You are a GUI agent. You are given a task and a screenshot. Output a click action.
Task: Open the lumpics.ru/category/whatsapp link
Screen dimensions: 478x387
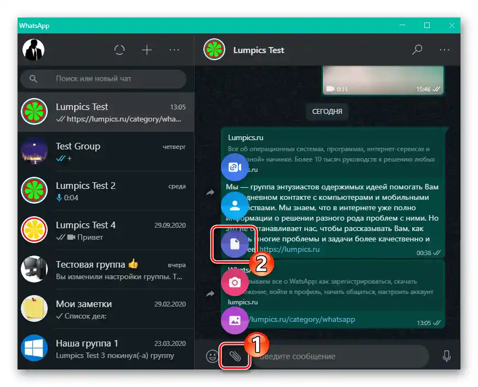pyautogui.click(x=302, y=320)
